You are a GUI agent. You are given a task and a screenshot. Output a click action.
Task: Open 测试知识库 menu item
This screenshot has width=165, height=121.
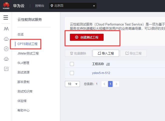tap(25, 91)
